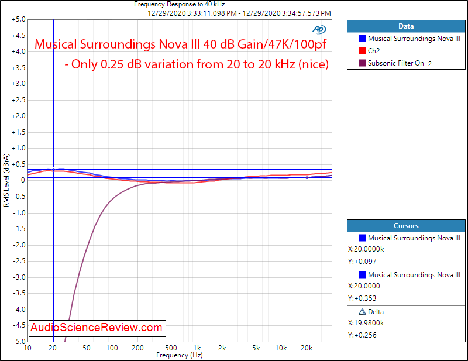Click the 1k frequency tick label

click(197, 348)
